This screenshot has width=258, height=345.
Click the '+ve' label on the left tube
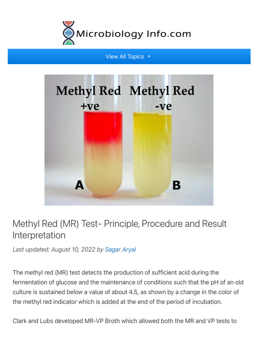click(x=90, y=106)
